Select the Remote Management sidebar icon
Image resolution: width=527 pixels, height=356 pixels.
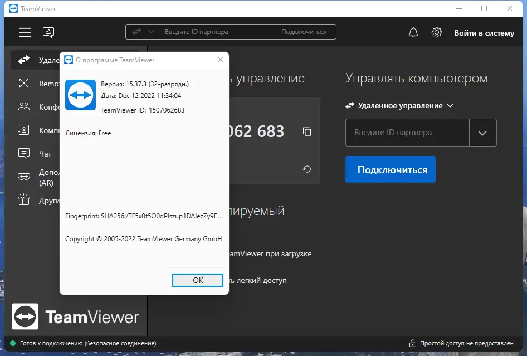(25, 83)
